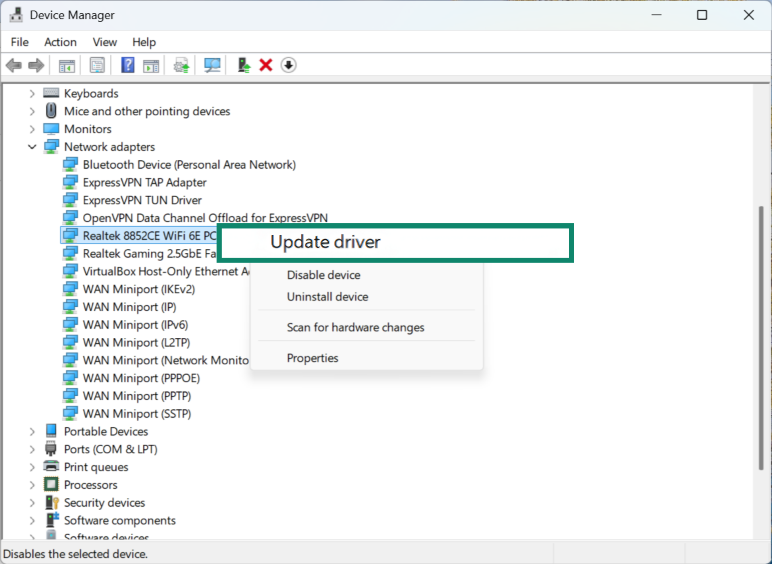Screen dimensions: 772x564
Task: Click Uninstall device in the context menu
Action: pos(327,296)
